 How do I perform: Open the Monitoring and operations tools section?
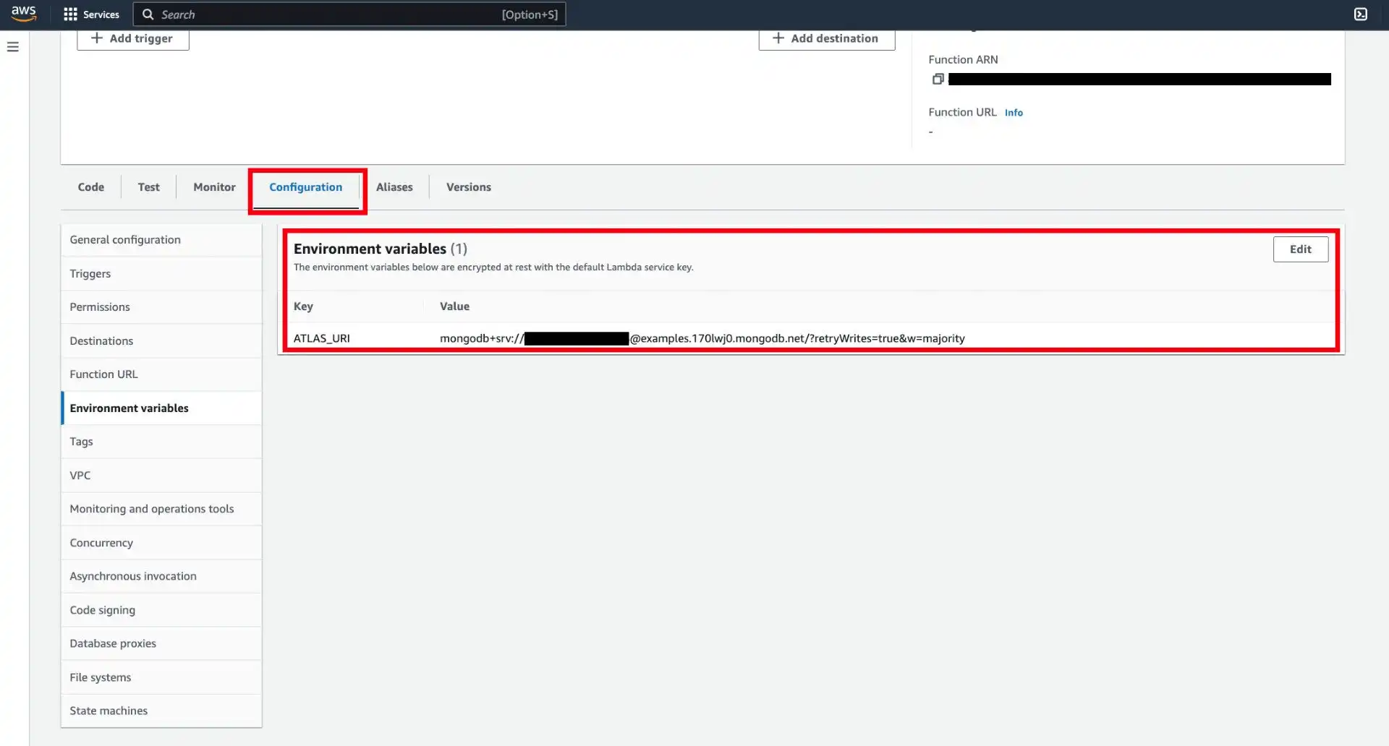click(151, 508)
